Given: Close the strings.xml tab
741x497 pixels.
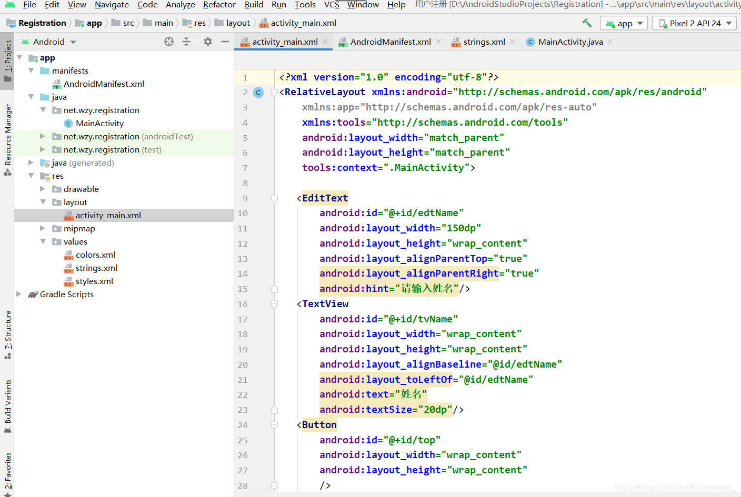Looking at the screenshot, I should click(x=513, y=42).
